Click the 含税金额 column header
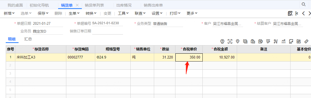This screenshot has width=311, height=98. 220,49
